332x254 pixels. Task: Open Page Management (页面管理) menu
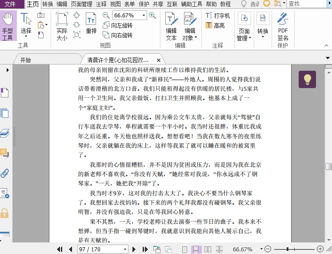click(244, 27)
